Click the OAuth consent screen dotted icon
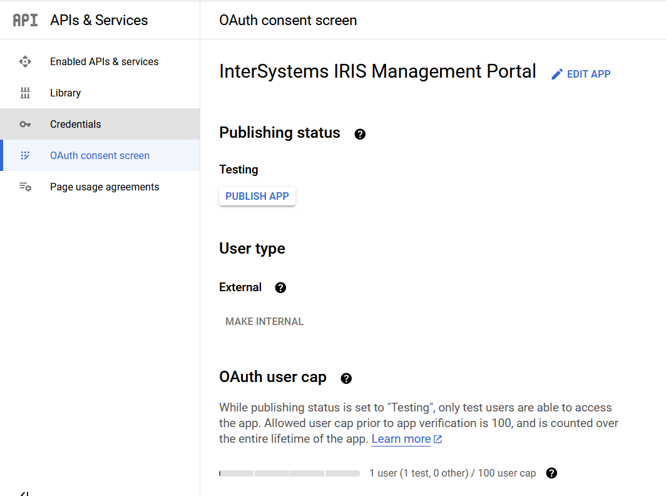This screenshot has width=666, height=496. click(x=25, y=155)
